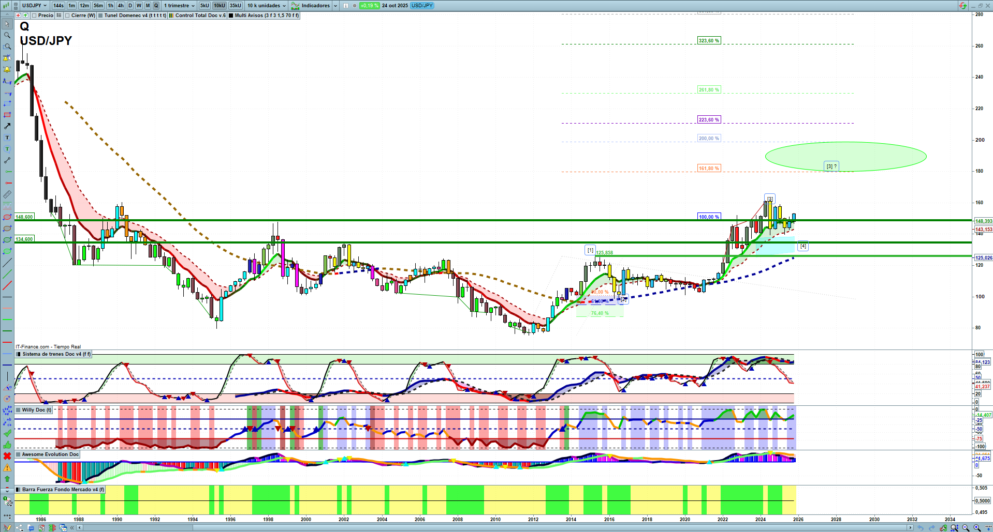The width and height of the screenshot is (993, 532).
Task: Select the M monthly timeframe
Action: 148,6
